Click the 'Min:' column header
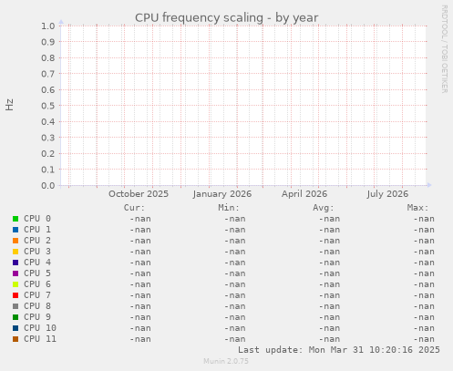 [229, 208]
